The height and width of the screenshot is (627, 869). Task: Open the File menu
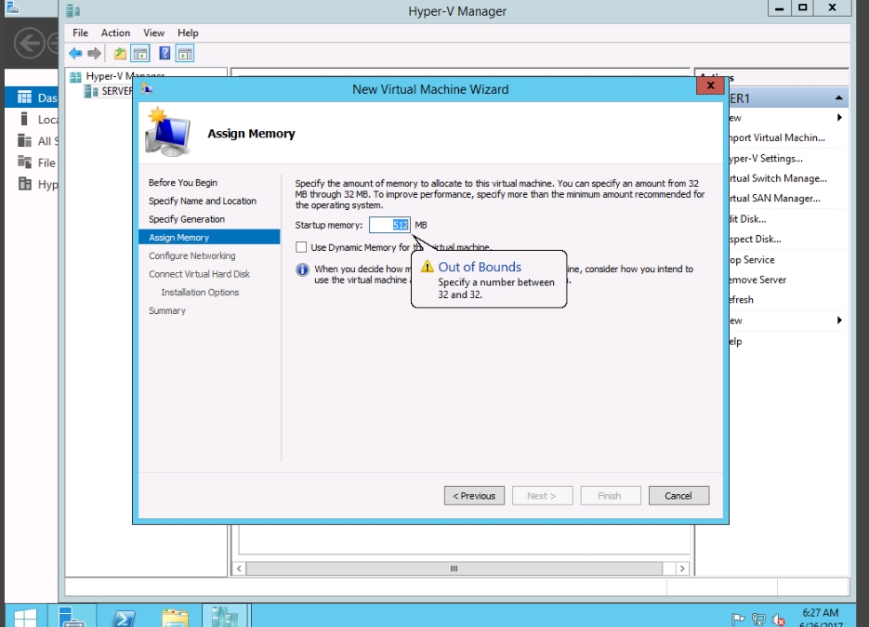click(x=80, y=33)
